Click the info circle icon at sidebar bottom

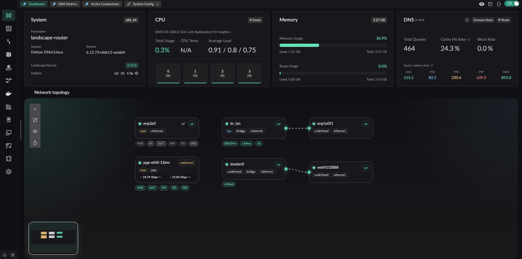point(5,255)
